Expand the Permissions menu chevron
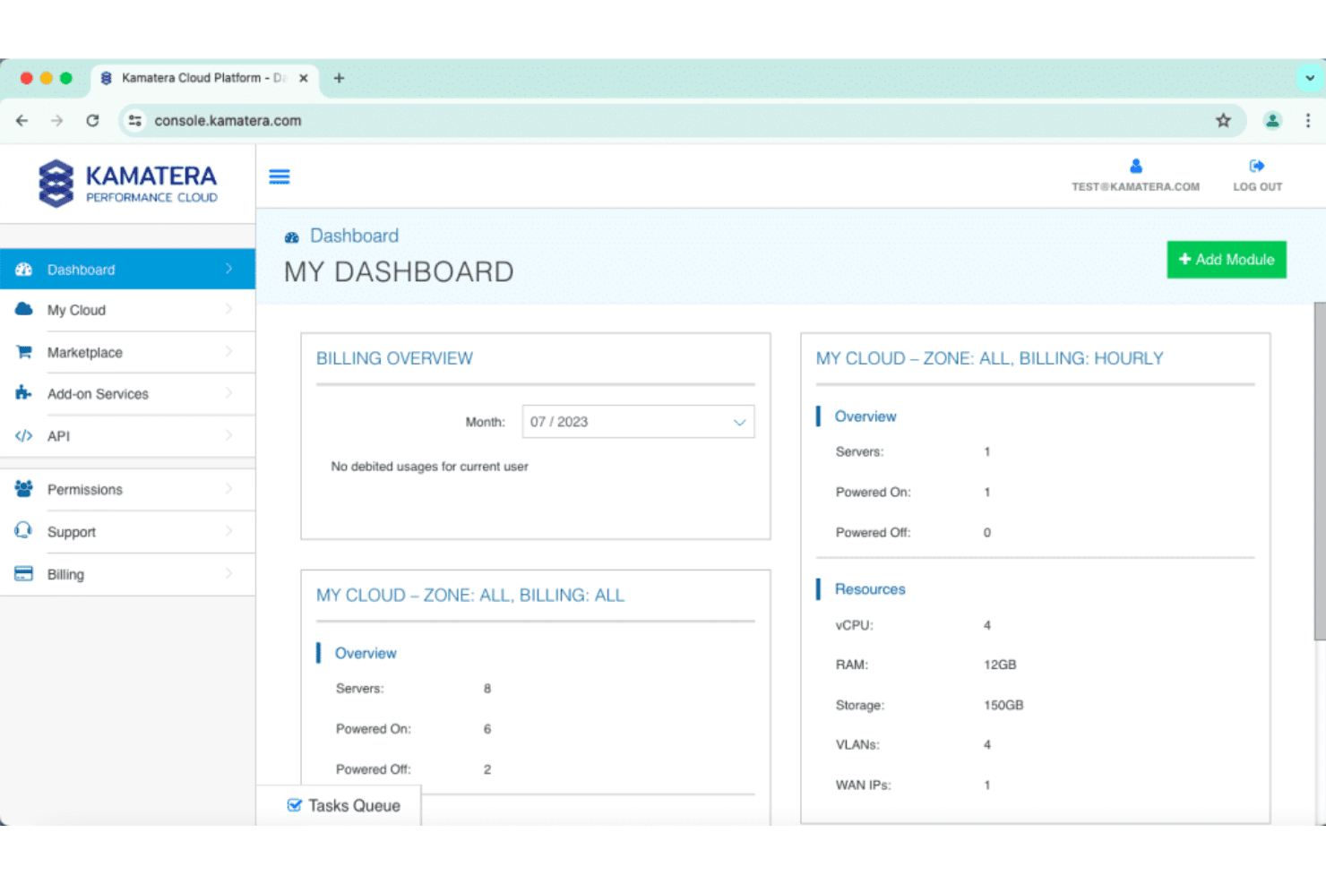The width and height of the screenshot is (1326, 884). pos(228,488)
